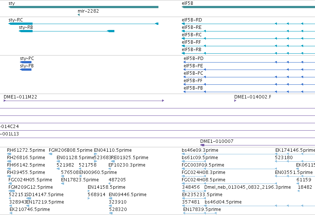Click the DME1-011M22 clone label
315x215 pixels.
click(20, 97)
